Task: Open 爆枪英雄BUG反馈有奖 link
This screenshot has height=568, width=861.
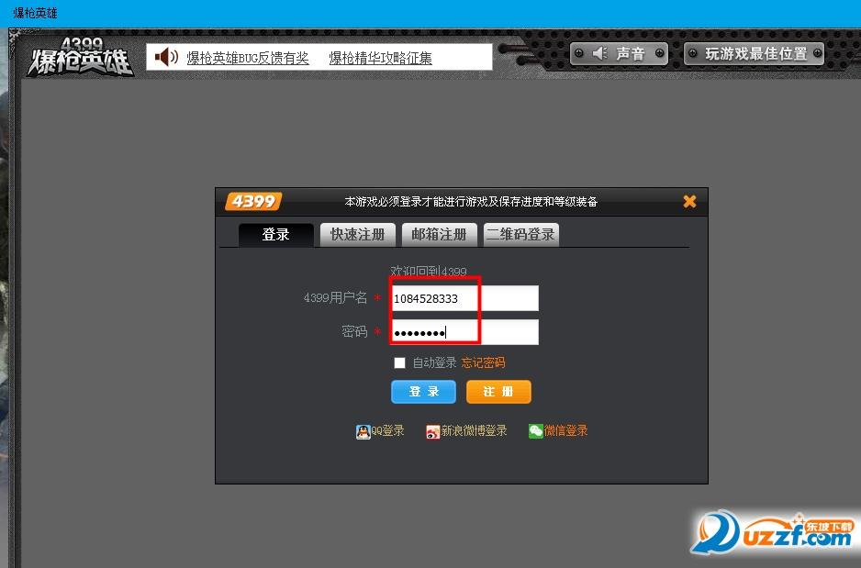Action: pos(248,58)
